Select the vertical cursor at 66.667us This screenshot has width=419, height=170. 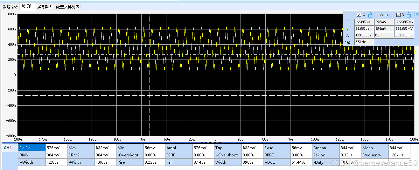click(282, 75)
